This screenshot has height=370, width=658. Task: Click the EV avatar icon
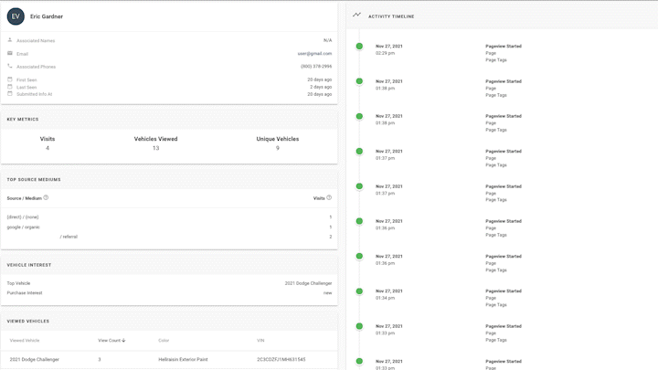(x=16, y=16)
